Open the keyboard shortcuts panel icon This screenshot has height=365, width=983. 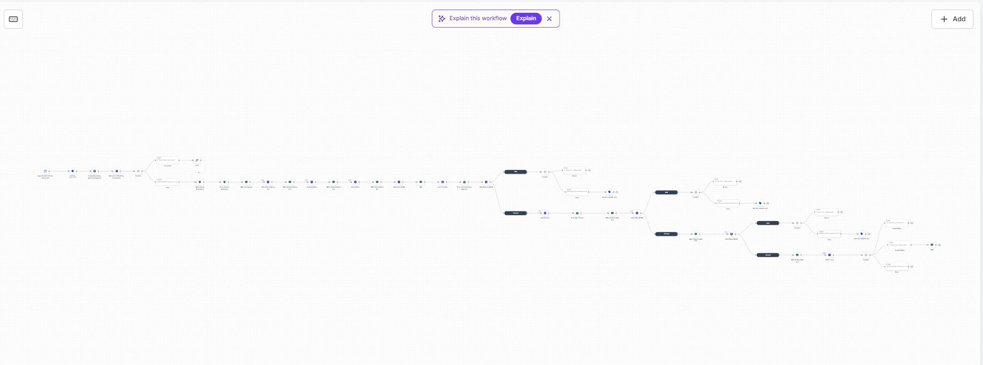(13, 19)
